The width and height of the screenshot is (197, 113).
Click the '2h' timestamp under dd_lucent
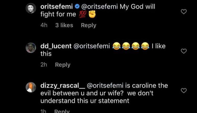tap(44, 65)
